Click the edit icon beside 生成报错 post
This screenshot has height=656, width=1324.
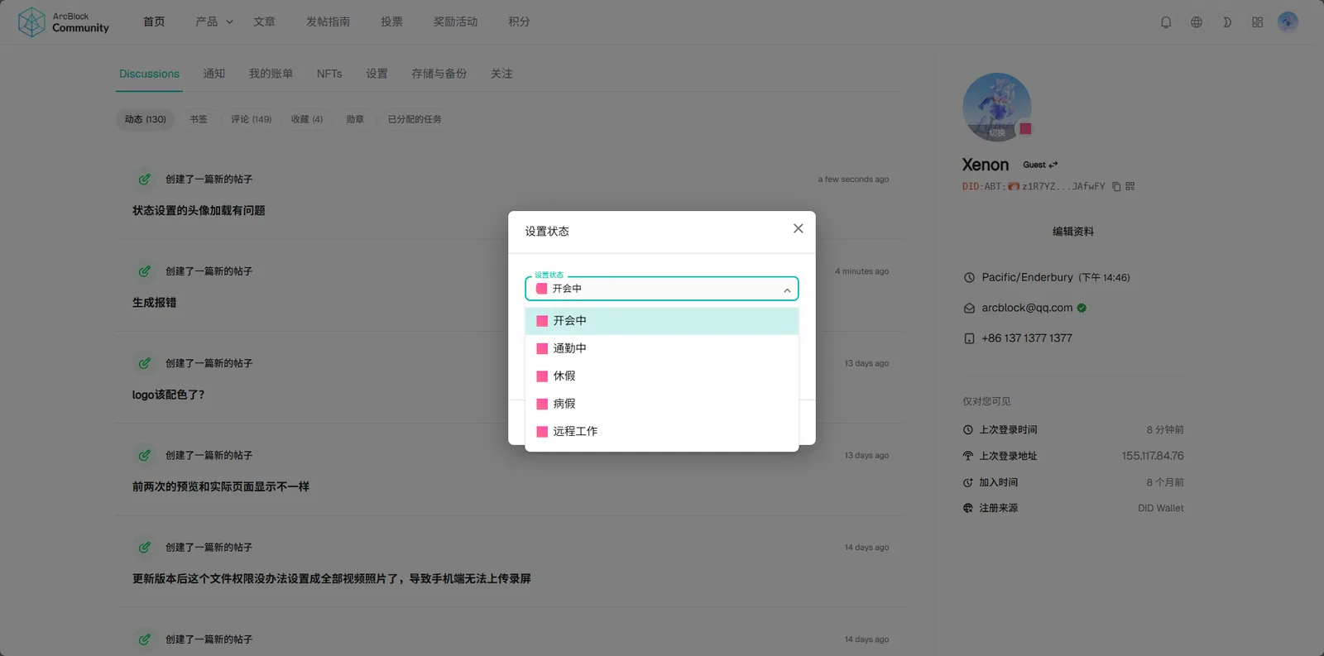(x=145, y=271)
